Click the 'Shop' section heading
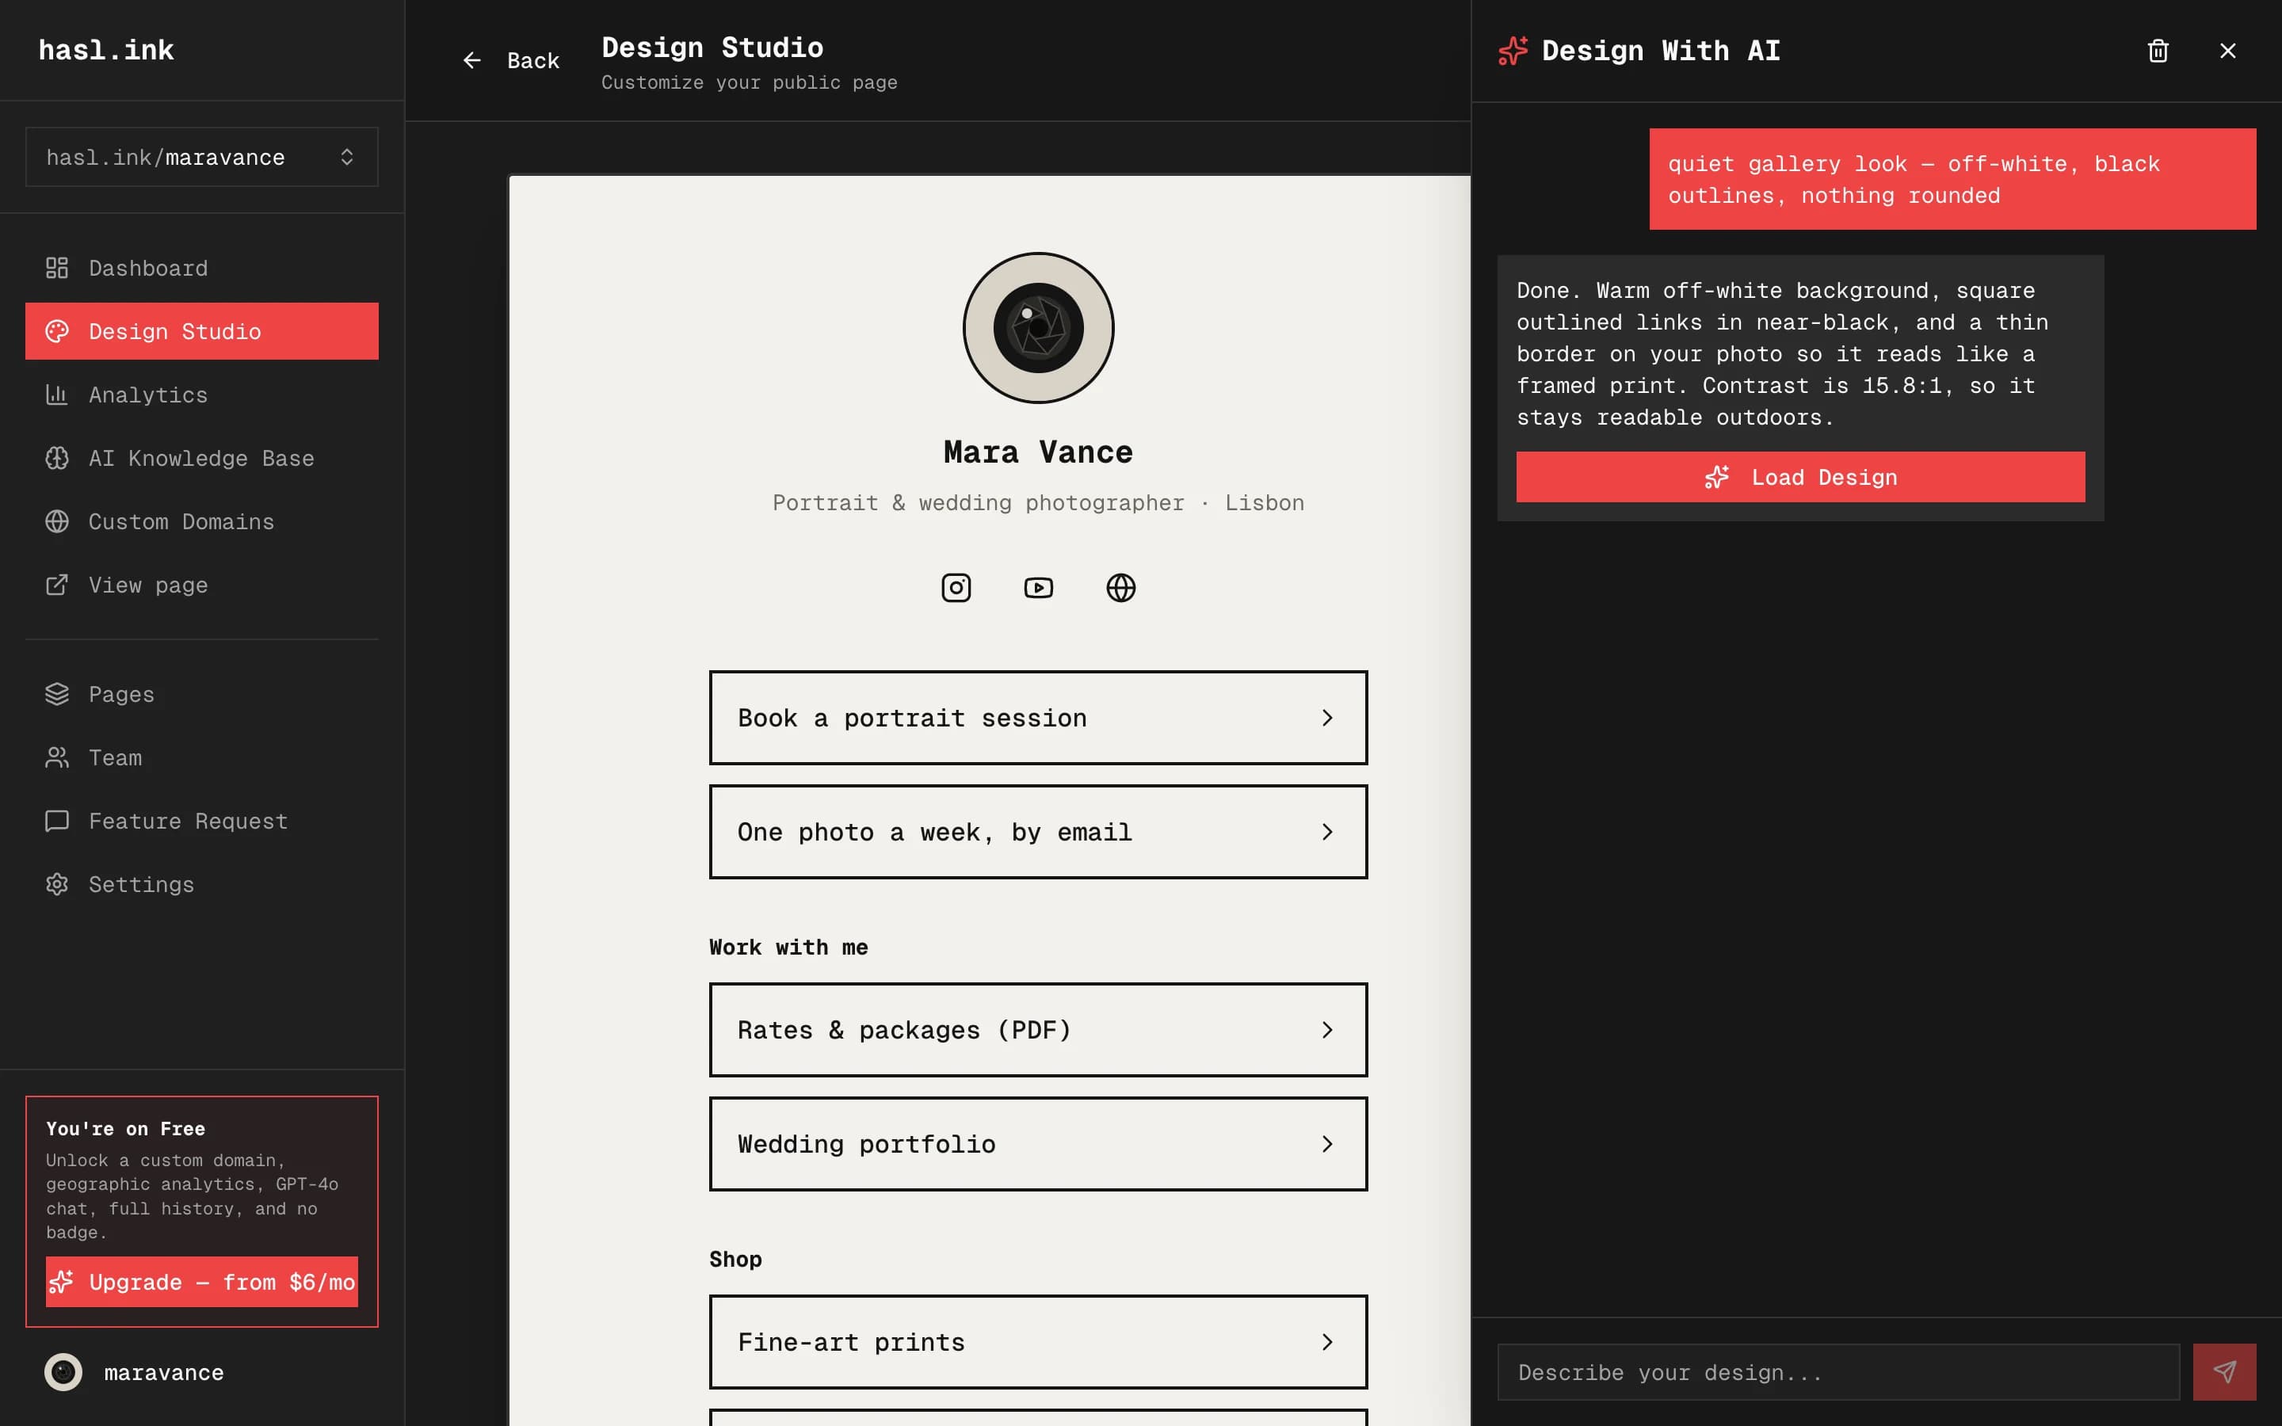The width and height of the screenshot is (2282, 1426). [x=735, y=1259]
